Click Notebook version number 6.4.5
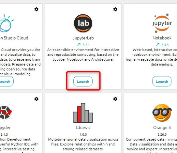 coord(165,45)
